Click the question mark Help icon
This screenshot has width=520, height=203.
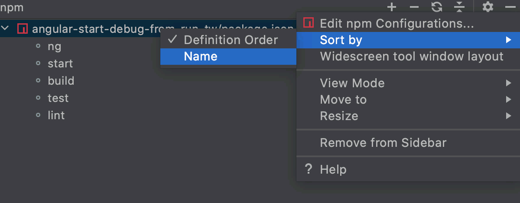click(x=309, y=169)
